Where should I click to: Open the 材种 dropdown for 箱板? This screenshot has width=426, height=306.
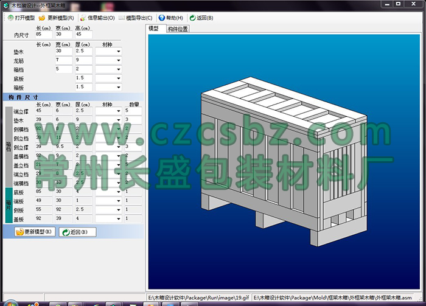119,87
